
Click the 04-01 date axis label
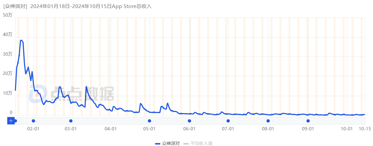coord(110,128)
